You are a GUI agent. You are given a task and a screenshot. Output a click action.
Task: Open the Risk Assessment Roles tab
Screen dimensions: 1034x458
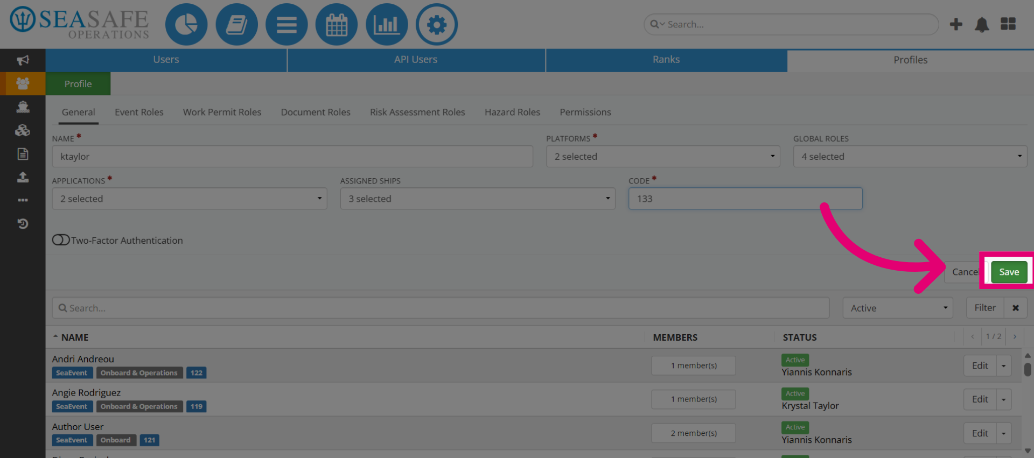(x=417, y=112)
